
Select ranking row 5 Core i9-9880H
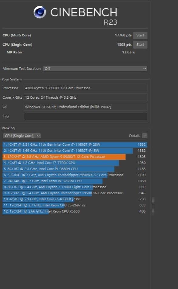tap(75, 169)
